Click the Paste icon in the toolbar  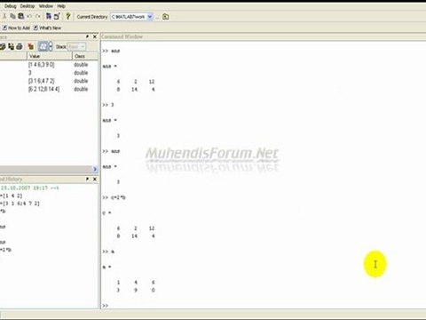click(x=21, y=16)
